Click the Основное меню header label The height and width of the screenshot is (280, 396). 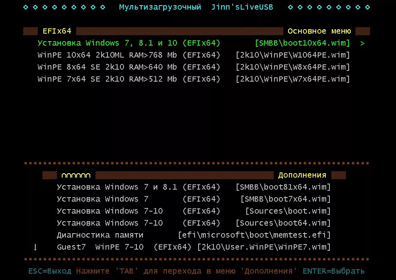click(319, 31)
